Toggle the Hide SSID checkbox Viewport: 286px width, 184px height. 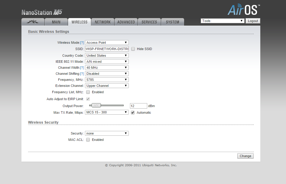[133, 49]
